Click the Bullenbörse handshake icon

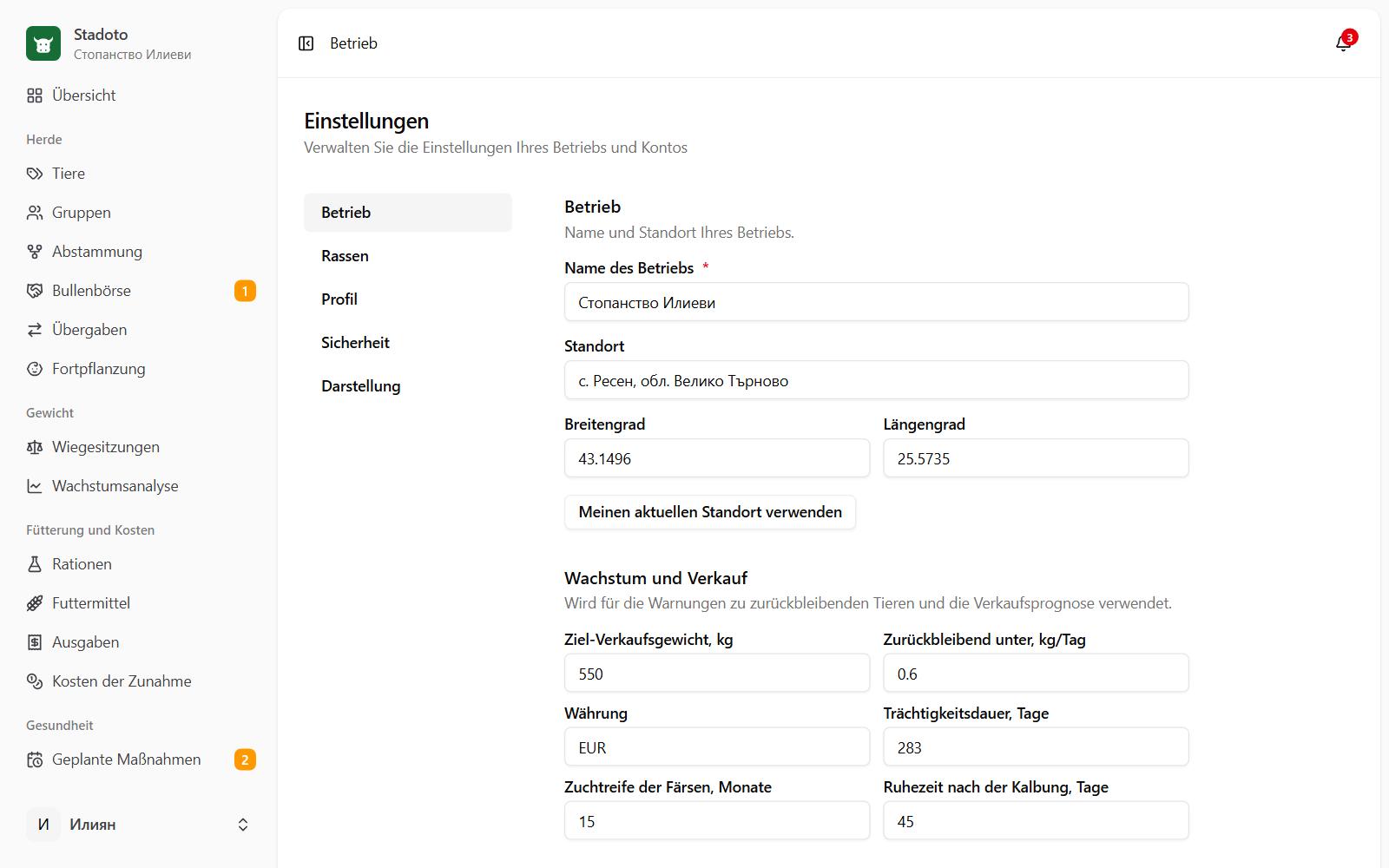[35, 291]
